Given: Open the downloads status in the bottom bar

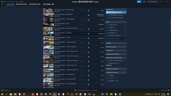Looking at the screenshot, I should pyautogui.click(x=86, y=90).
